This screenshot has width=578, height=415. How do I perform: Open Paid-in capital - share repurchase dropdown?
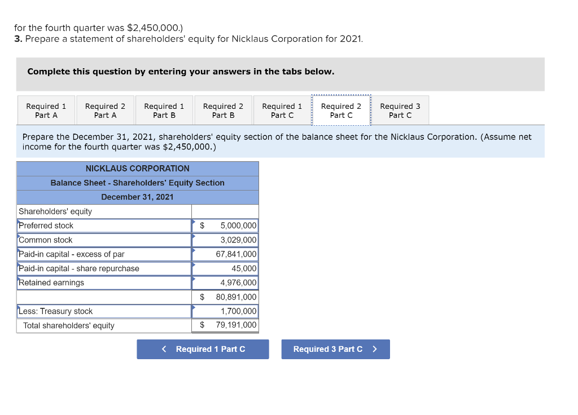point(104,268)
